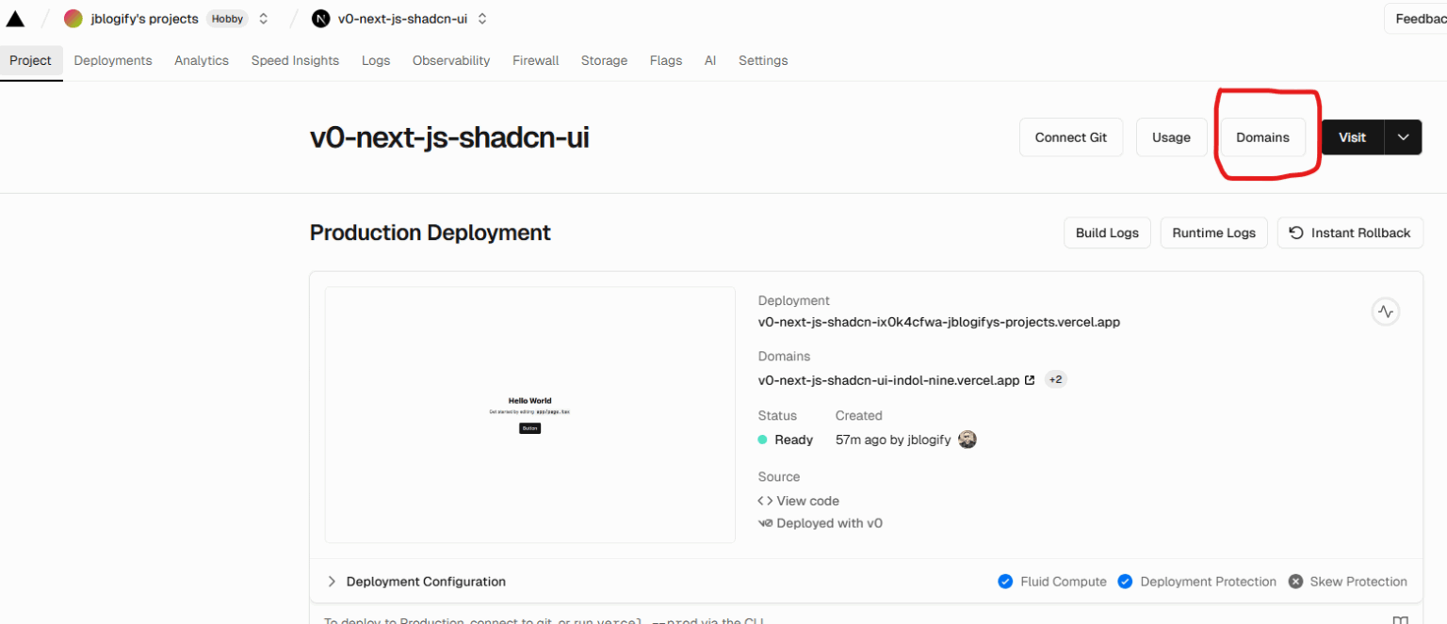
Task: Click the Fluid Compute checkmark icon
Action: point(1005,582)
